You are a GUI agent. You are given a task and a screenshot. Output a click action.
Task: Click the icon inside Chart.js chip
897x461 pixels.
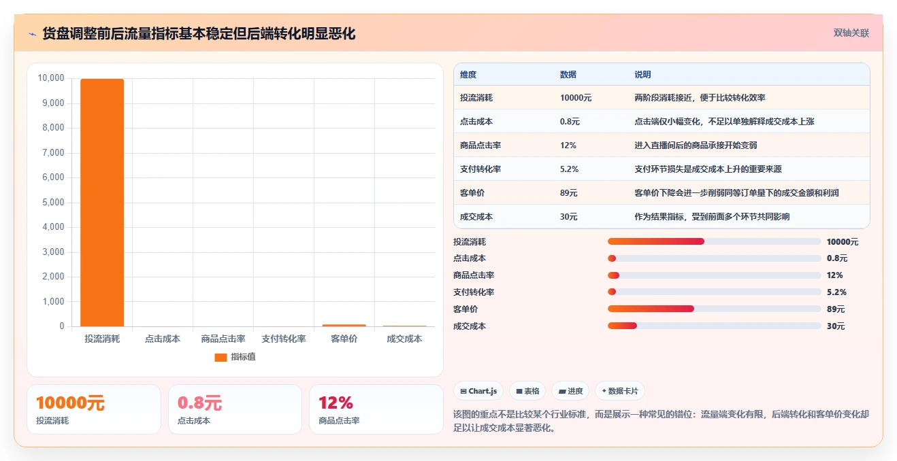click(463, 392)
